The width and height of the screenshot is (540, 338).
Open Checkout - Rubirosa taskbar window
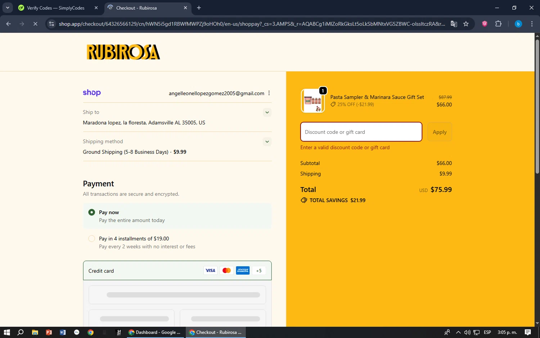click(216, 332)
